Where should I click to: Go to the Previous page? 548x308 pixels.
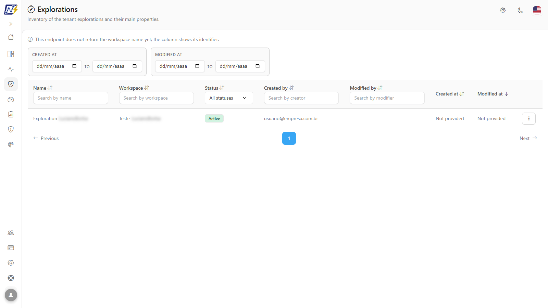point(46,138)
